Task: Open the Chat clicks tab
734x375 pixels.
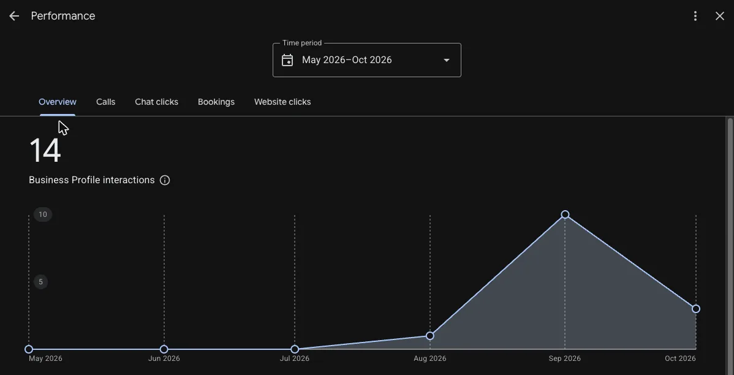Action: coord(156,102)
